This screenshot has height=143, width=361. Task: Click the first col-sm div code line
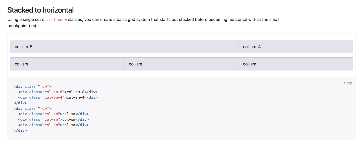tap(53, 114)
